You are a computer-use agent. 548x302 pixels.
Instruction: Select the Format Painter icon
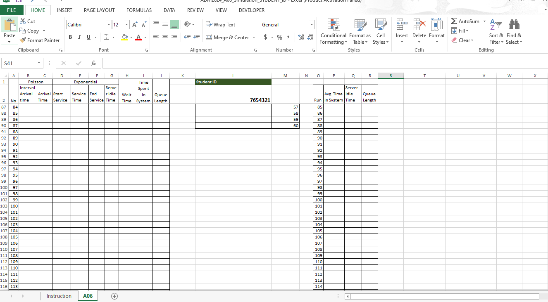24,40
